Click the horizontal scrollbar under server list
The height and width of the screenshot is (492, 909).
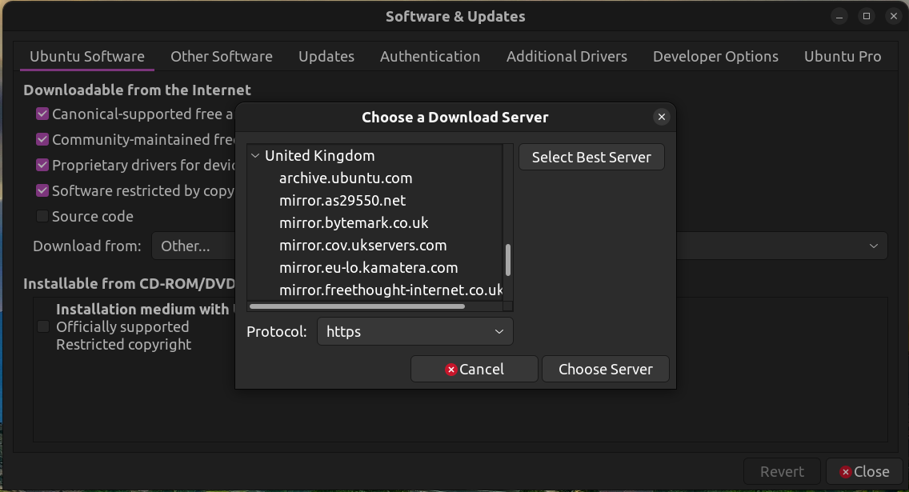click(357, 306)
